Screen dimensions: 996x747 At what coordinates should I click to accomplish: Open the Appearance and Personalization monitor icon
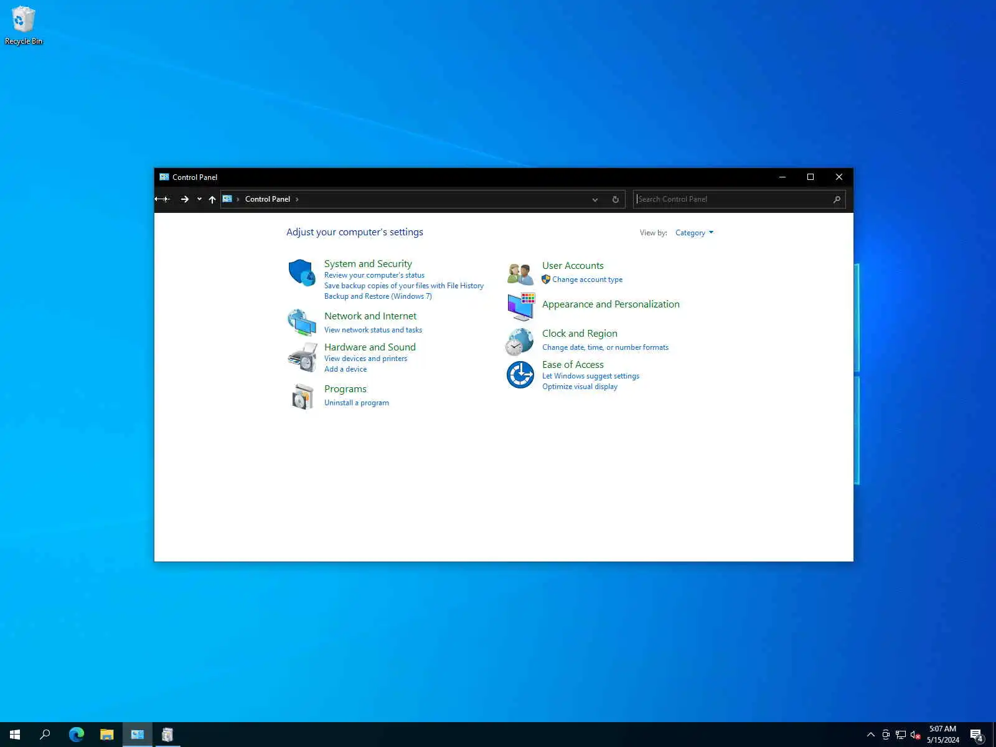[x=520, y=306]
